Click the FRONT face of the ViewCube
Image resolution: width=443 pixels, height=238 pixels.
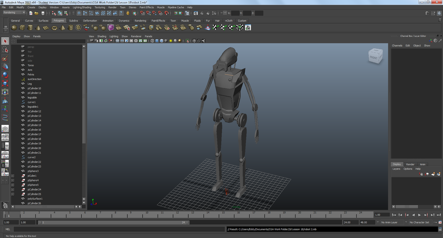[x=374, y=58]
